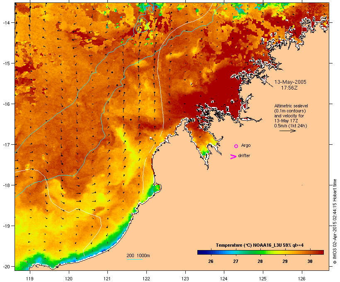Viewport: 340px width, 282px height.
Task: Click the latitude axis label -14
Action: coord(6,22)
